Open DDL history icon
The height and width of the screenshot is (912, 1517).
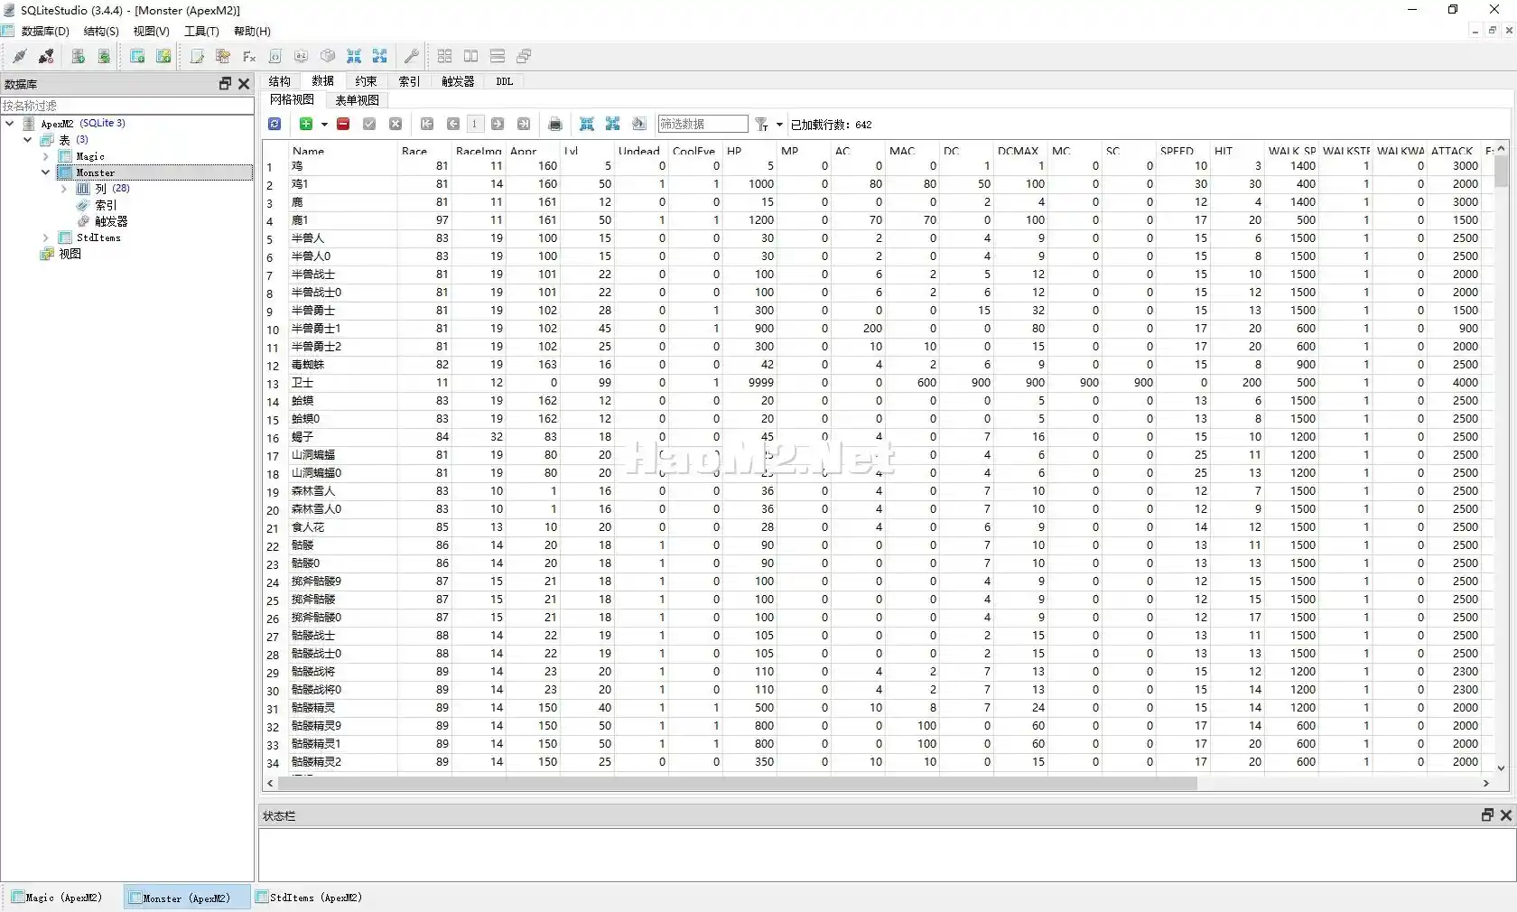tap(223, 56)
